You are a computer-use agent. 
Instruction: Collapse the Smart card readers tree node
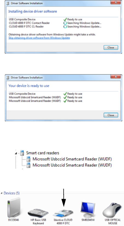[x=16, y=153]
